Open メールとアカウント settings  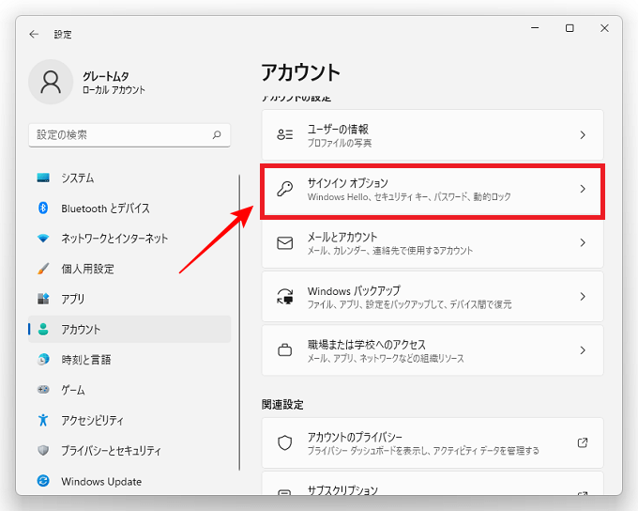point(433,243)
